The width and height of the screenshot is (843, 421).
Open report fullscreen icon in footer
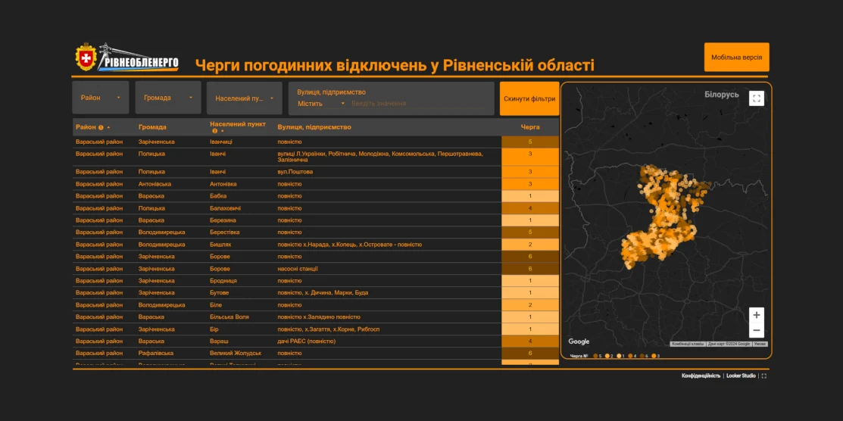763,376
